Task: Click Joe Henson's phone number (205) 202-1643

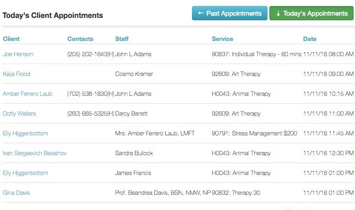Action: (x=91, y=54)
